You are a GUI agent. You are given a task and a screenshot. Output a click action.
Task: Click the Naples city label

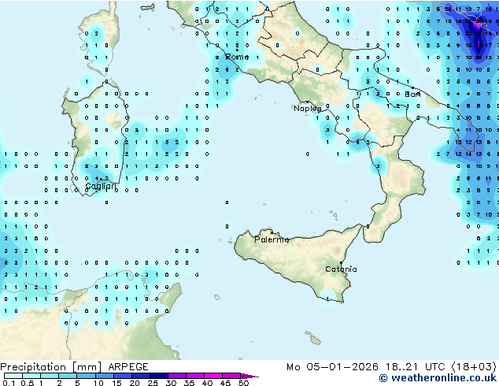(x=308, y=109)
